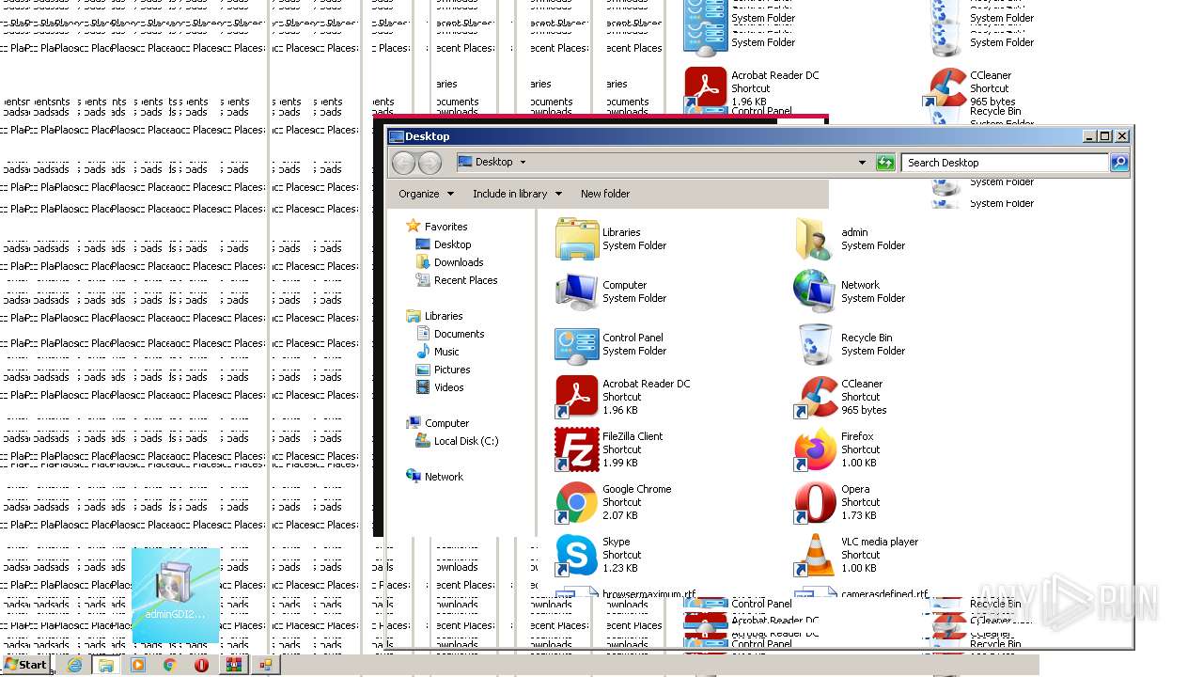This screenshot has height=677, width=1203.
Task: Click the green refresh button beside address bar
Action: 884,163
